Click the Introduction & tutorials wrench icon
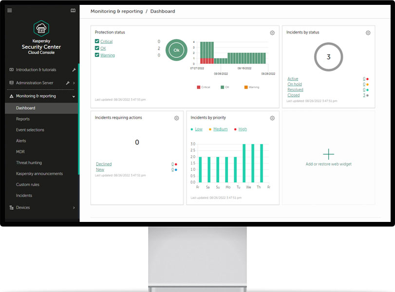The width and height of the screenshot is (395, 292). (74, 70)
